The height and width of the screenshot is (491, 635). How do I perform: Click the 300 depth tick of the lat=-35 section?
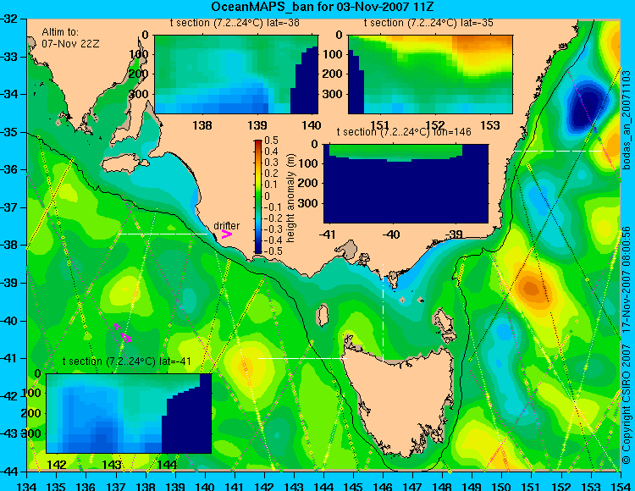334,94
